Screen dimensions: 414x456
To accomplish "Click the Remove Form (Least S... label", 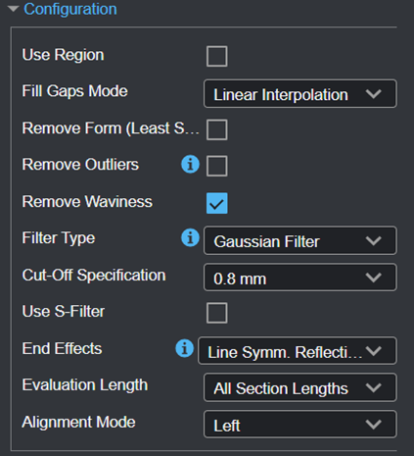I will point(111,128).
